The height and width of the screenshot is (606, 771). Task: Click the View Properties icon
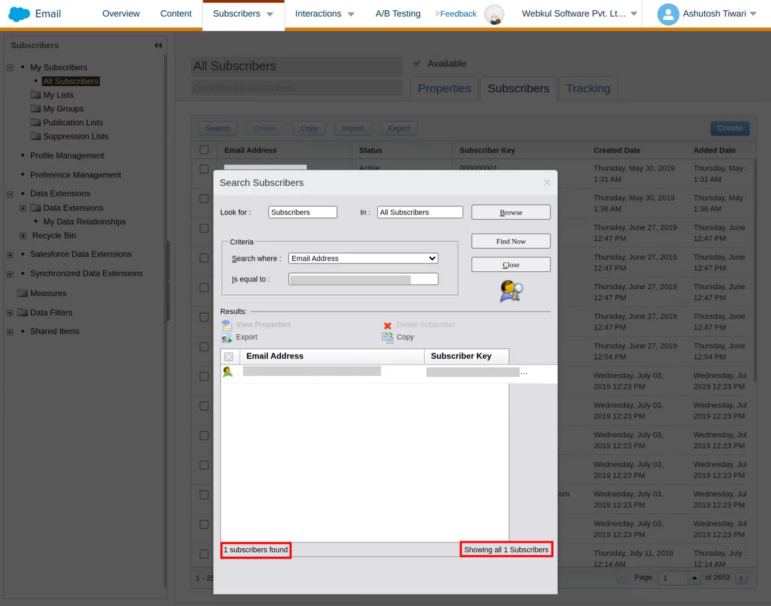coord(227,325)
